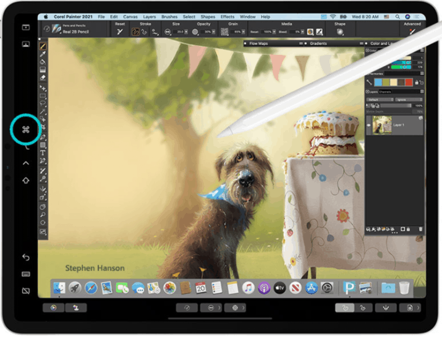Open the Window menu
The image size is (442, 337).
pos(247,17)
